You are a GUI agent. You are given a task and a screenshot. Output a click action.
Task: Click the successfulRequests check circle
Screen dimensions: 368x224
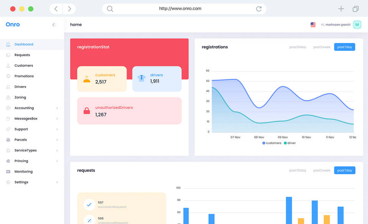pos(89,205)
